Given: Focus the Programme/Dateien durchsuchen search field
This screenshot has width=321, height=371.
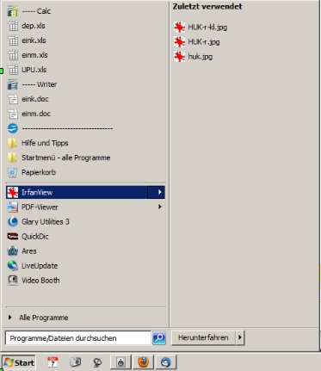Looking at the screenshot, I should tap(78, 338).
